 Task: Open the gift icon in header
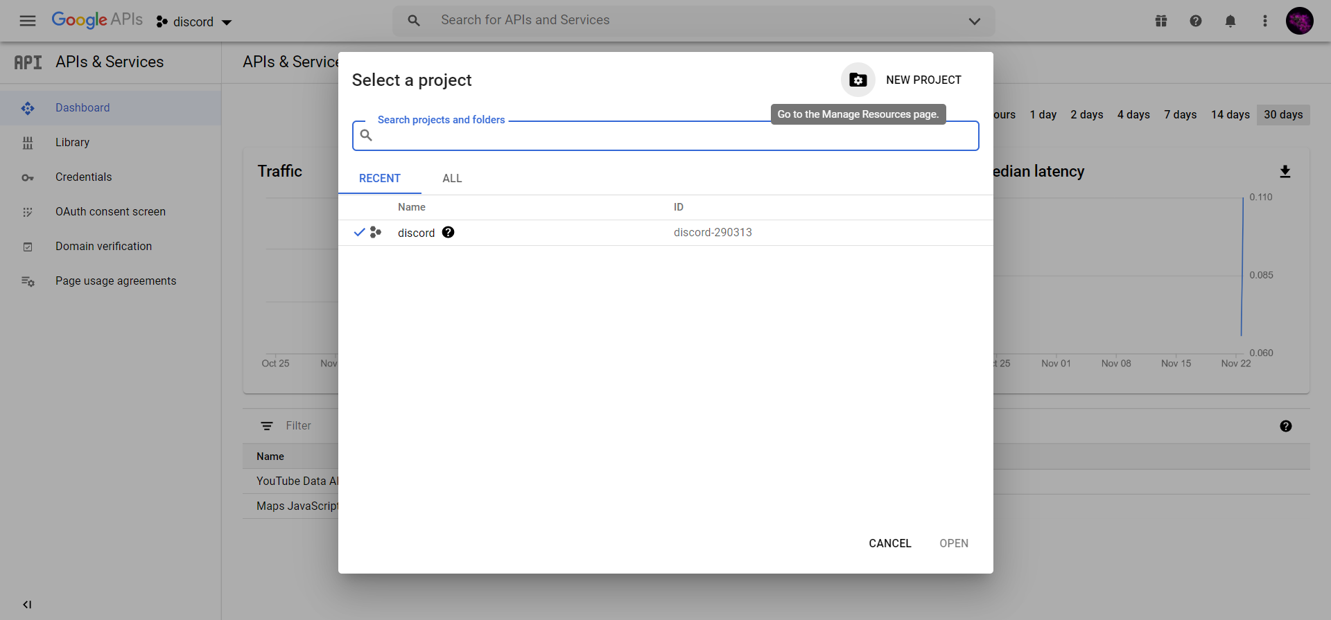(x=1161, y=21)
